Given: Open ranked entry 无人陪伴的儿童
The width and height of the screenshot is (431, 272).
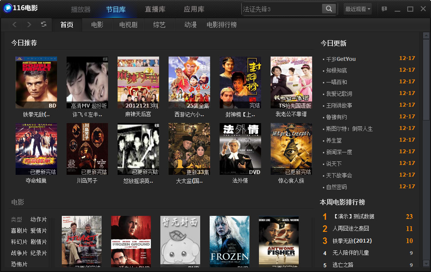Looking at the screenshot, I should (351, 253).
